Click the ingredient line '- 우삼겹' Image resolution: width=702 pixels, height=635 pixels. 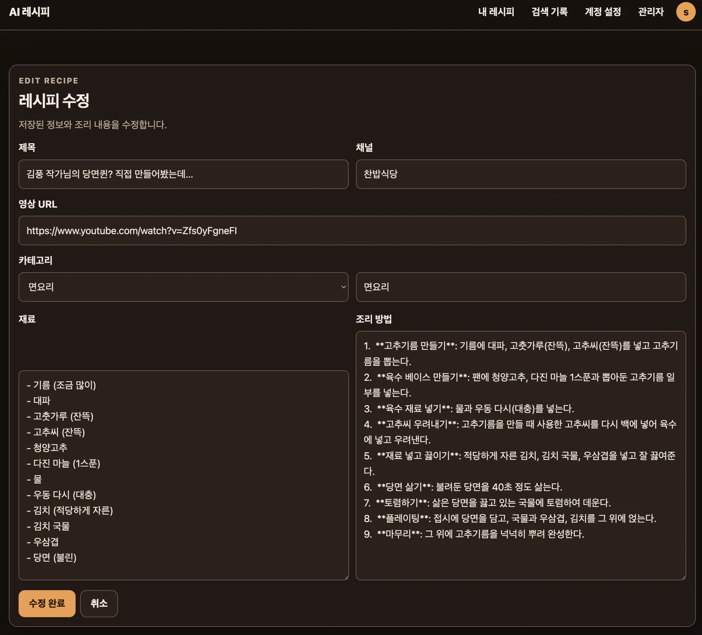(x=43, y=542)
